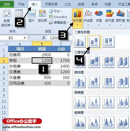
Task: Click header cell 项目
Action: click(20, 49)
